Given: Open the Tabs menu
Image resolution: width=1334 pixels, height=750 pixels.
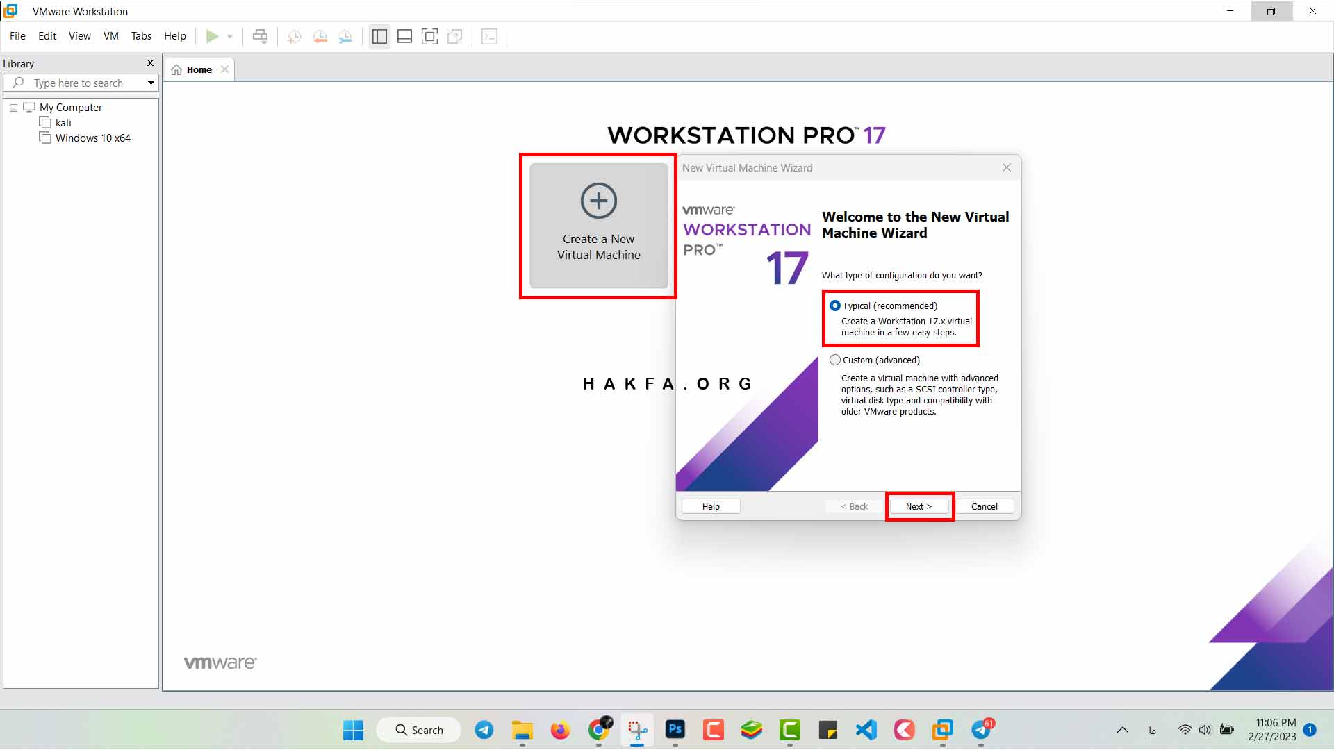Looking at the screenshot, I should point(141,36).
